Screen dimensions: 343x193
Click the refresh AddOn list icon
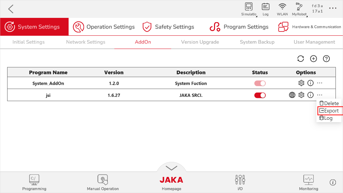click(300, 59)
